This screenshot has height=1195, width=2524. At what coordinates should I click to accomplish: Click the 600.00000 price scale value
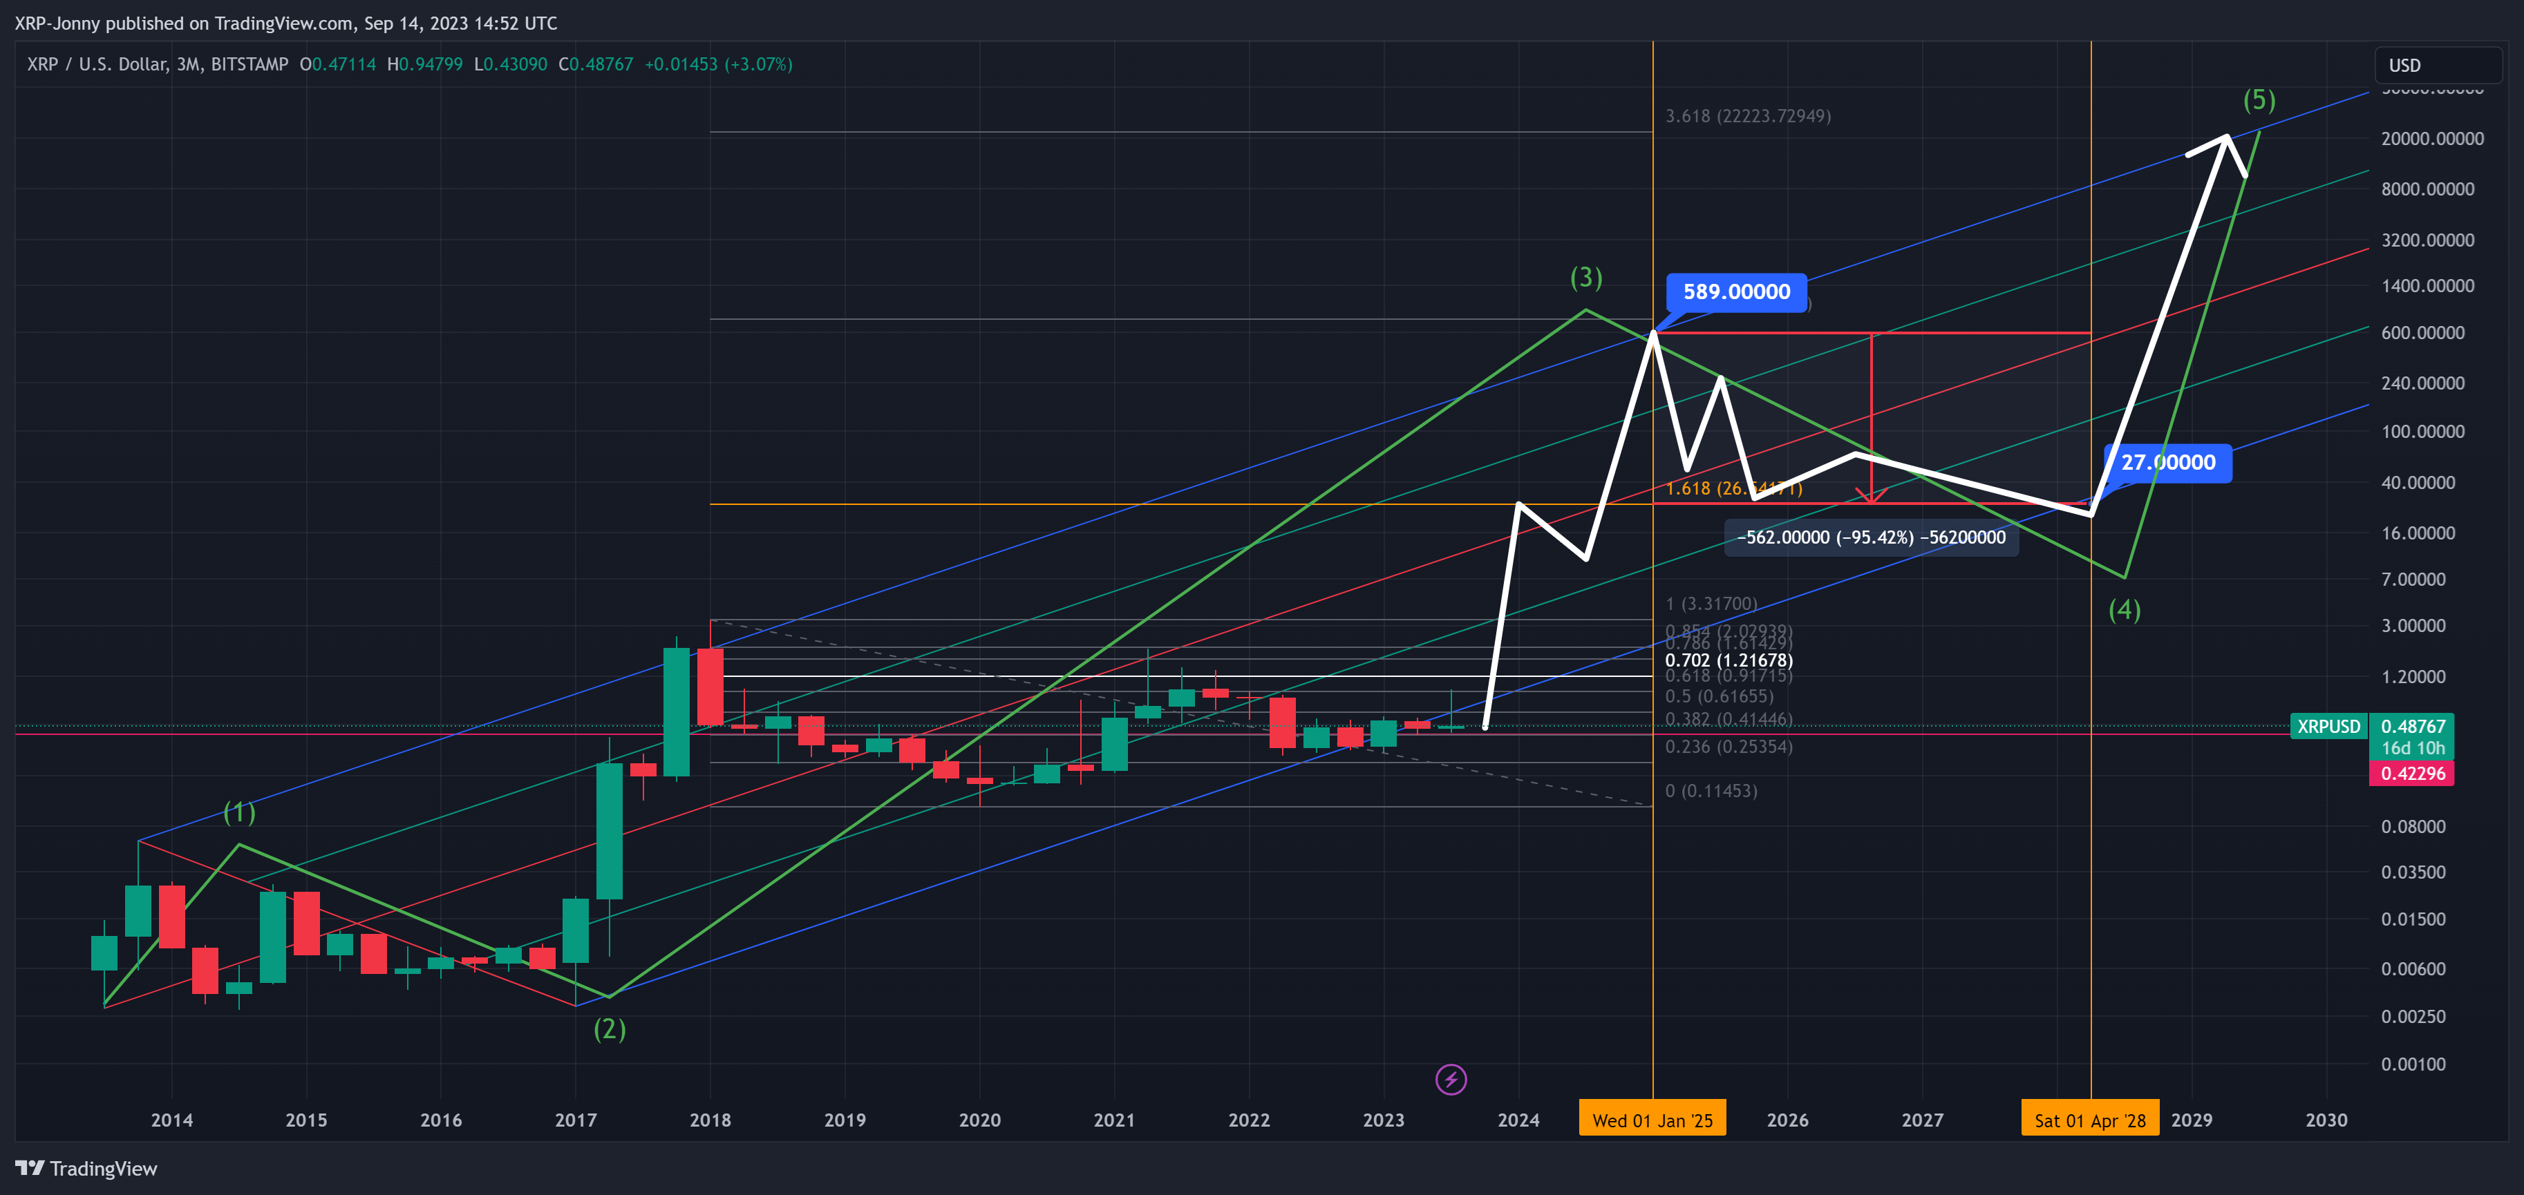[x=2422, y=333]
